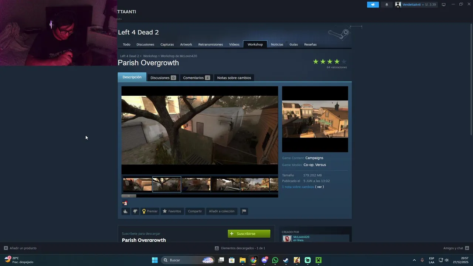Open Minecraft creeper icon on taskbar
The height and width of the screenshot is (266, 473).
(318, 260)
